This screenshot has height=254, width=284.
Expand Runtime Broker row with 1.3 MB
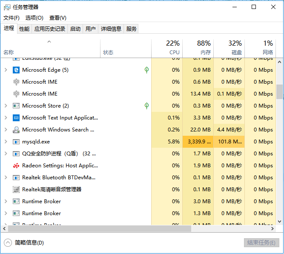(6, 213)
